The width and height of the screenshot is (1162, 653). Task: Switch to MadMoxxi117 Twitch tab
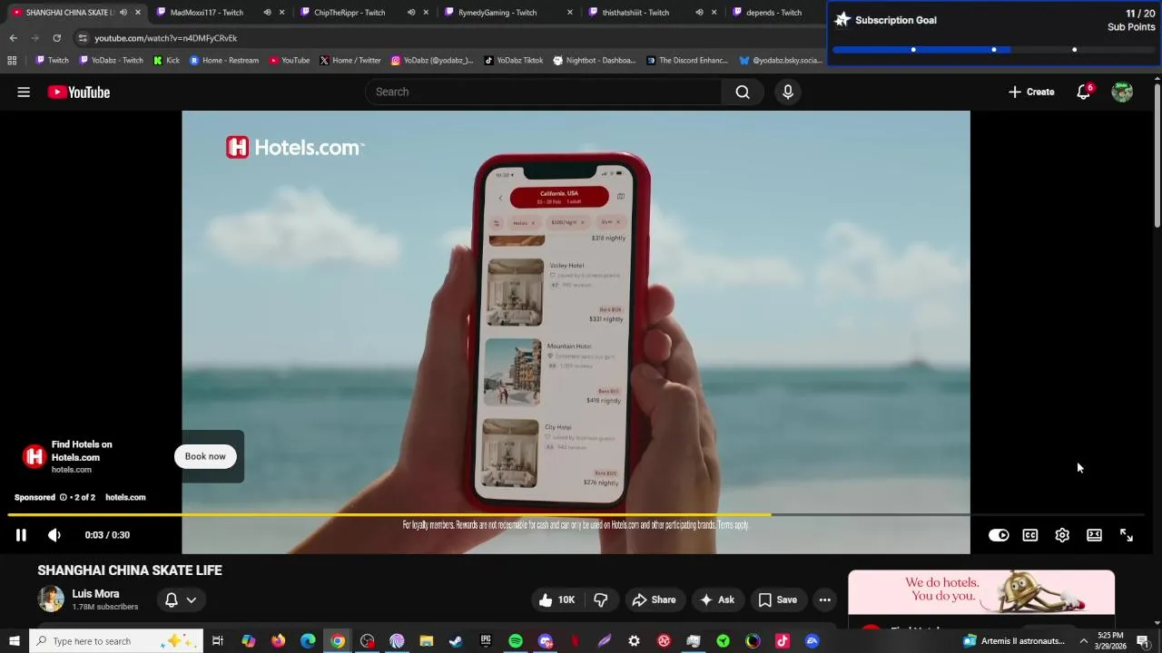pyautogui.click(x=207, y=13)
